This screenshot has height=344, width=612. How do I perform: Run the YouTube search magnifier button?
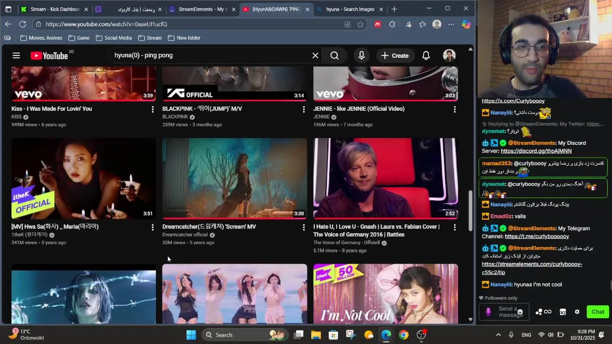[334, 55]
